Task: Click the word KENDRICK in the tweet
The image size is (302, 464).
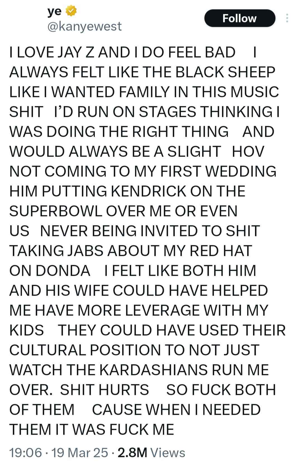Action: pyautogui.click(x=149, y=191)
